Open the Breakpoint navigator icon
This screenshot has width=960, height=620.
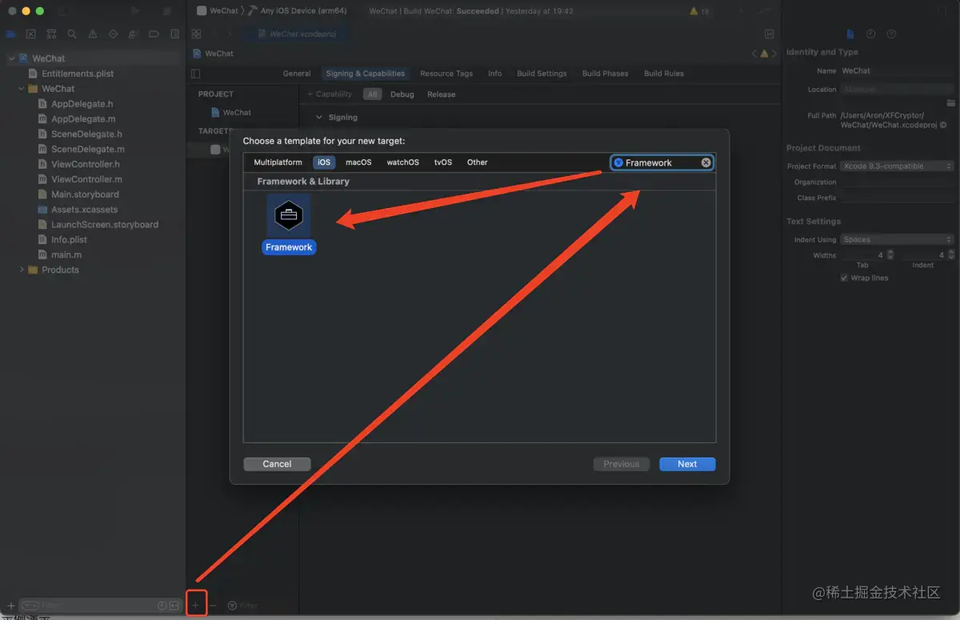pos(154,34)
